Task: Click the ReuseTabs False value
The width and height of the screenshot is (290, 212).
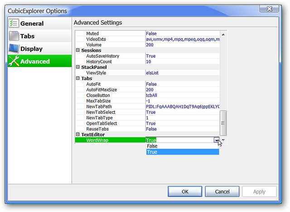Action: 151,129
